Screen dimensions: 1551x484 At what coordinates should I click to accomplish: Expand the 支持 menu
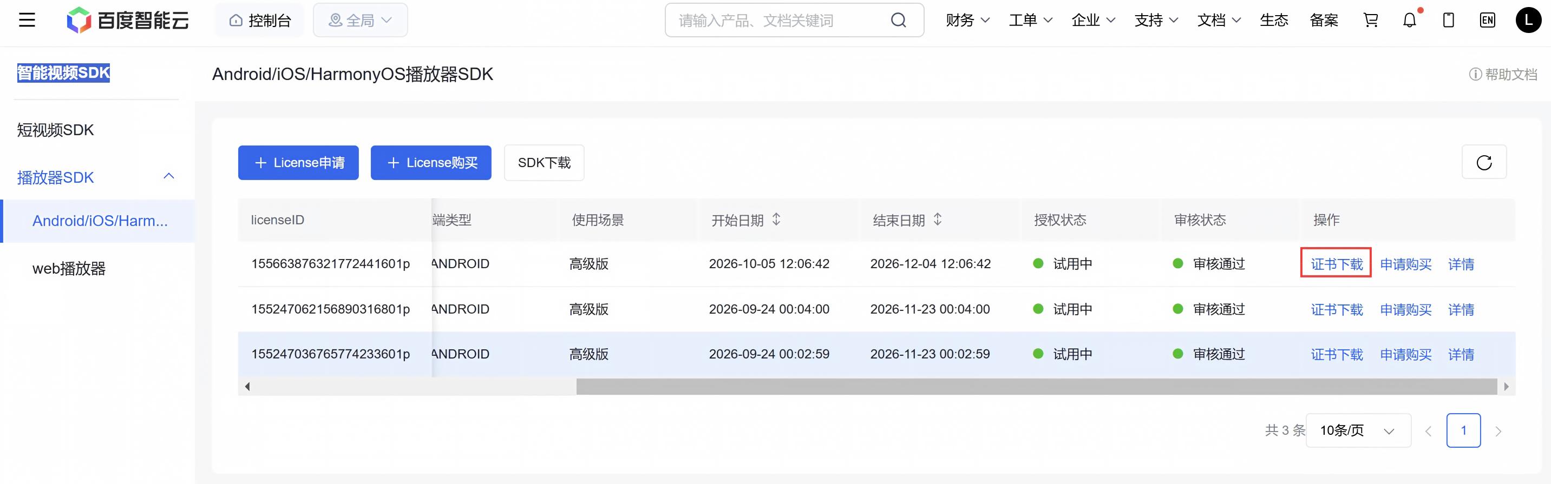click(1156, 21)
